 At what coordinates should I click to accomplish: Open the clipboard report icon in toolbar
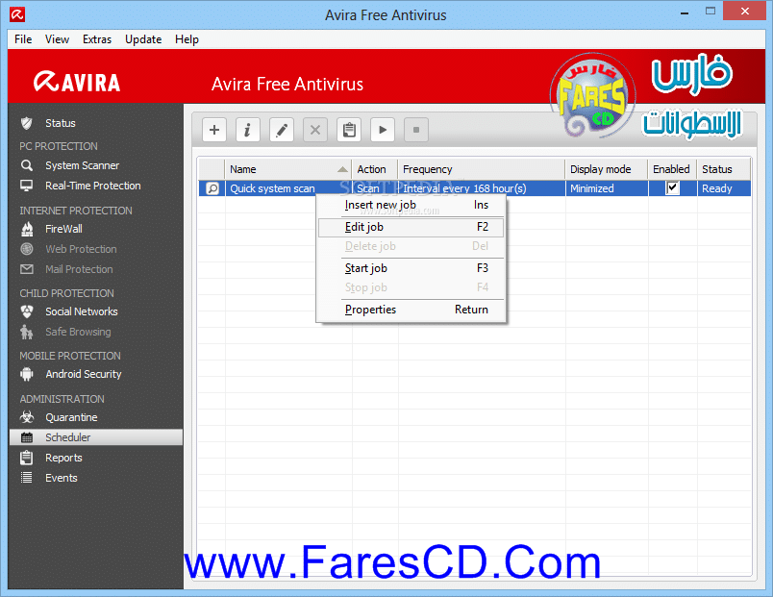click(x=349, y=130)
